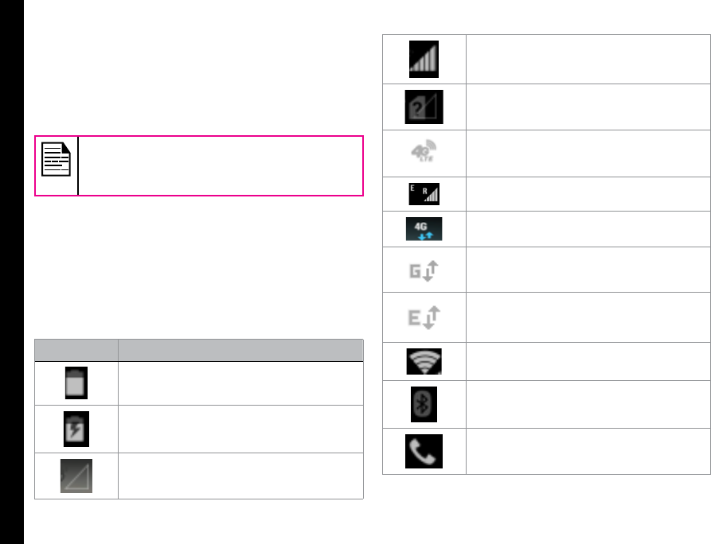The width and height of the screenshot is (711, 544).
Task: Click the full signal strength bars icon
Action: click(424, 60)
